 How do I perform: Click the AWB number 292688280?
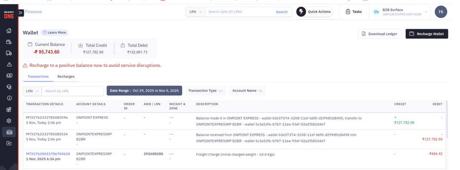pyautogui.click(x=153, y=154)
